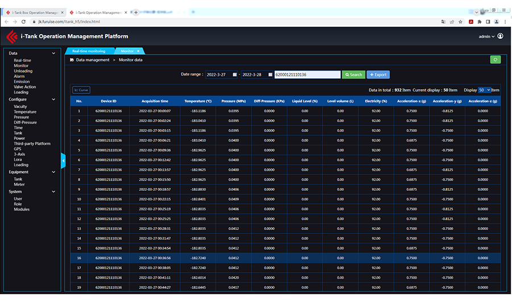
Task: Open the browser three-dot menu
Action: point(505,22)
